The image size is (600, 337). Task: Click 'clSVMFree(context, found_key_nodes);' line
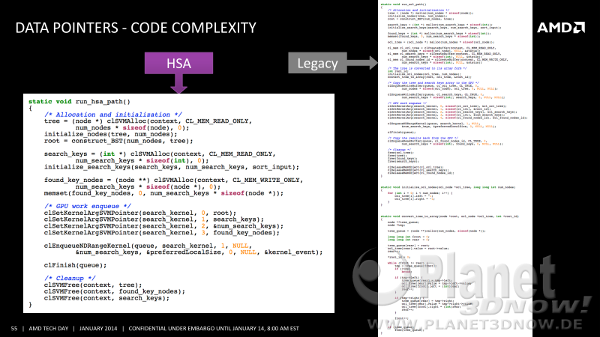click(115, 292)
